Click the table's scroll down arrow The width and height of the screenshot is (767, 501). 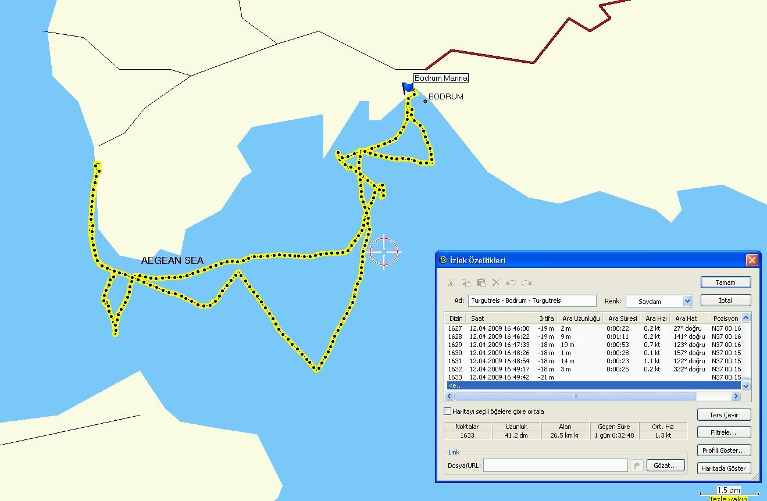[746, 386]
